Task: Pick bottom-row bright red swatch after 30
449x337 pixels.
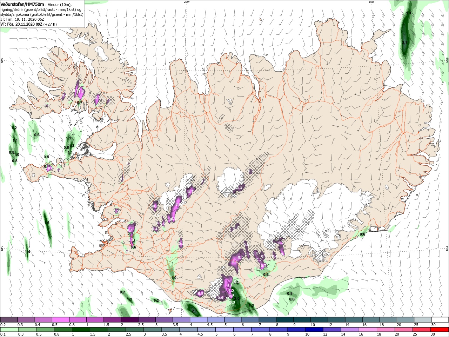Action: (x=439, y=330)
